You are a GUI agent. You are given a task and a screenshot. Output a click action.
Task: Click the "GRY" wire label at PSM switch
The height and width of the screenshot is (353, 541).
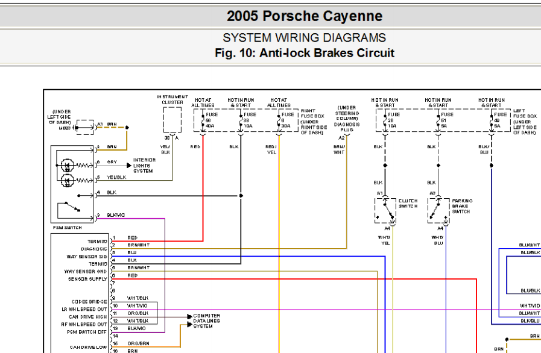112,162
